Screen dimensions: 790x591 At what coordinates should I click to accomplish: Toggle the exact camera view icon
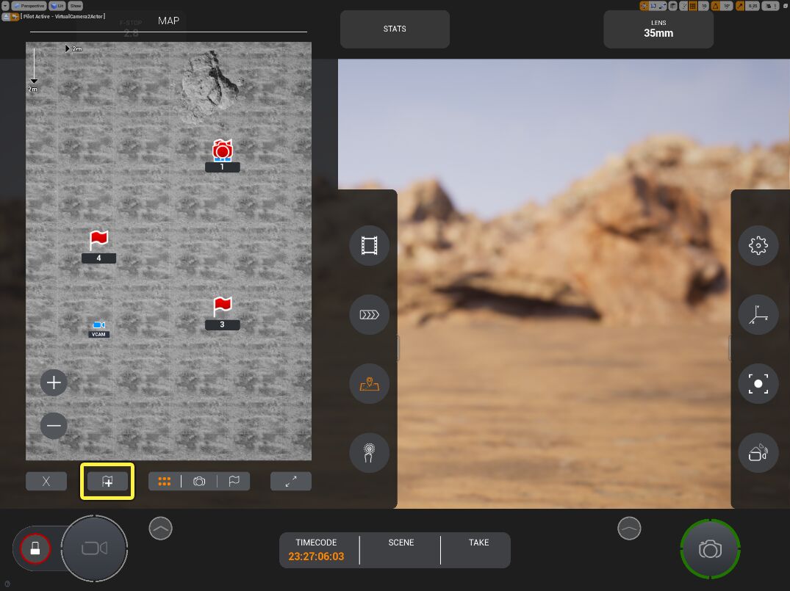pyautogui.click(x=15, y=17)
